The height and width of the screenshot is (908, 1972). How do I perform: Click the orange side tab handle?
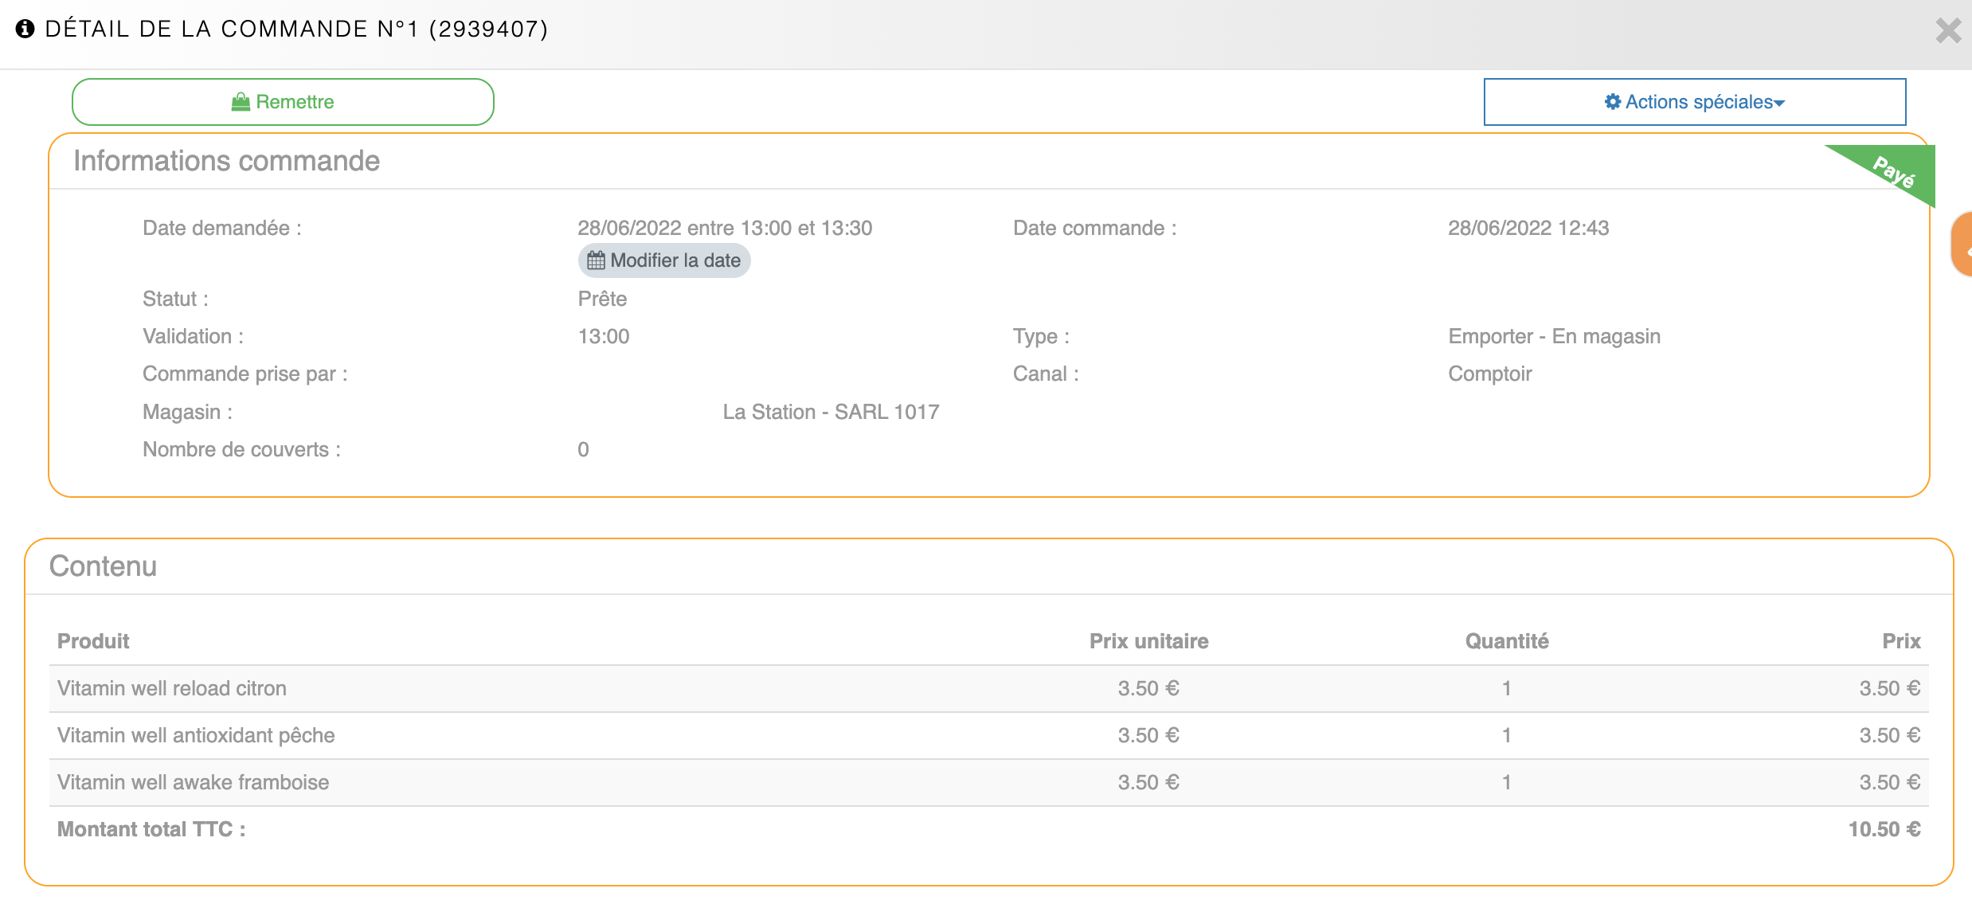click(1962, 245)
